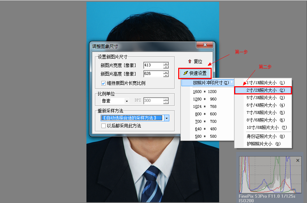Toggle 维持原图片长宽比例 checkbox

[x=104, y=83]
